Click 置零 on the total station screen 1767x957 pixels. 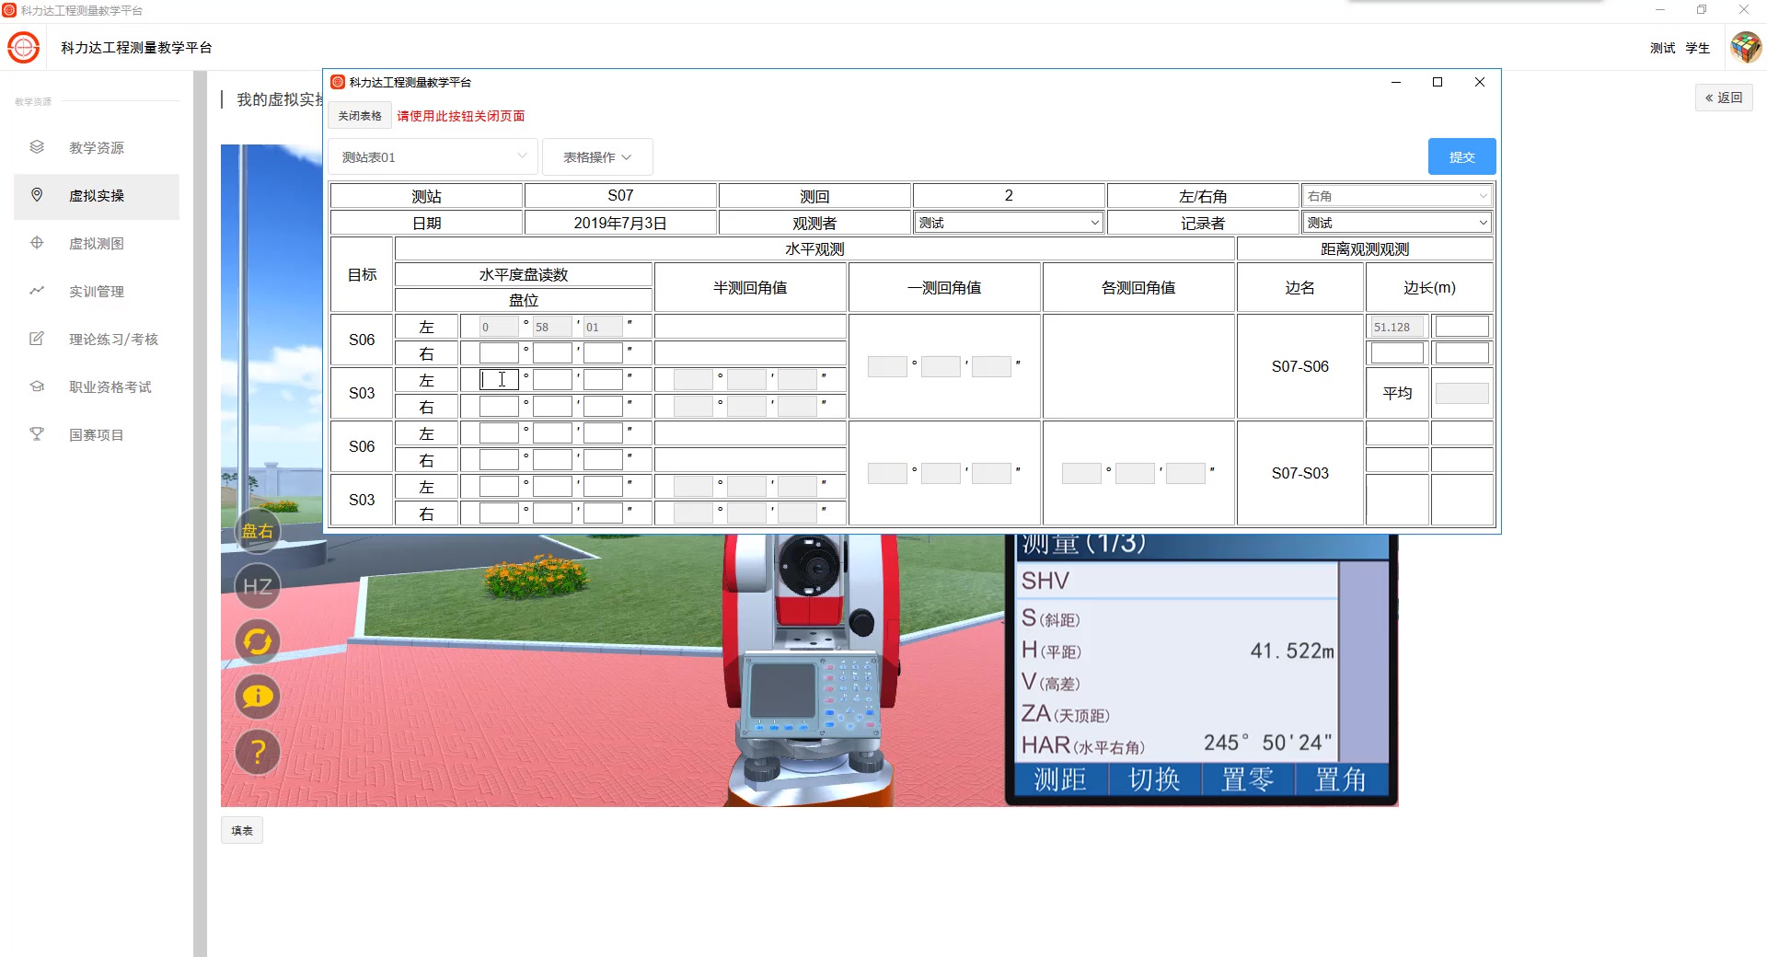pos(1247,780)
